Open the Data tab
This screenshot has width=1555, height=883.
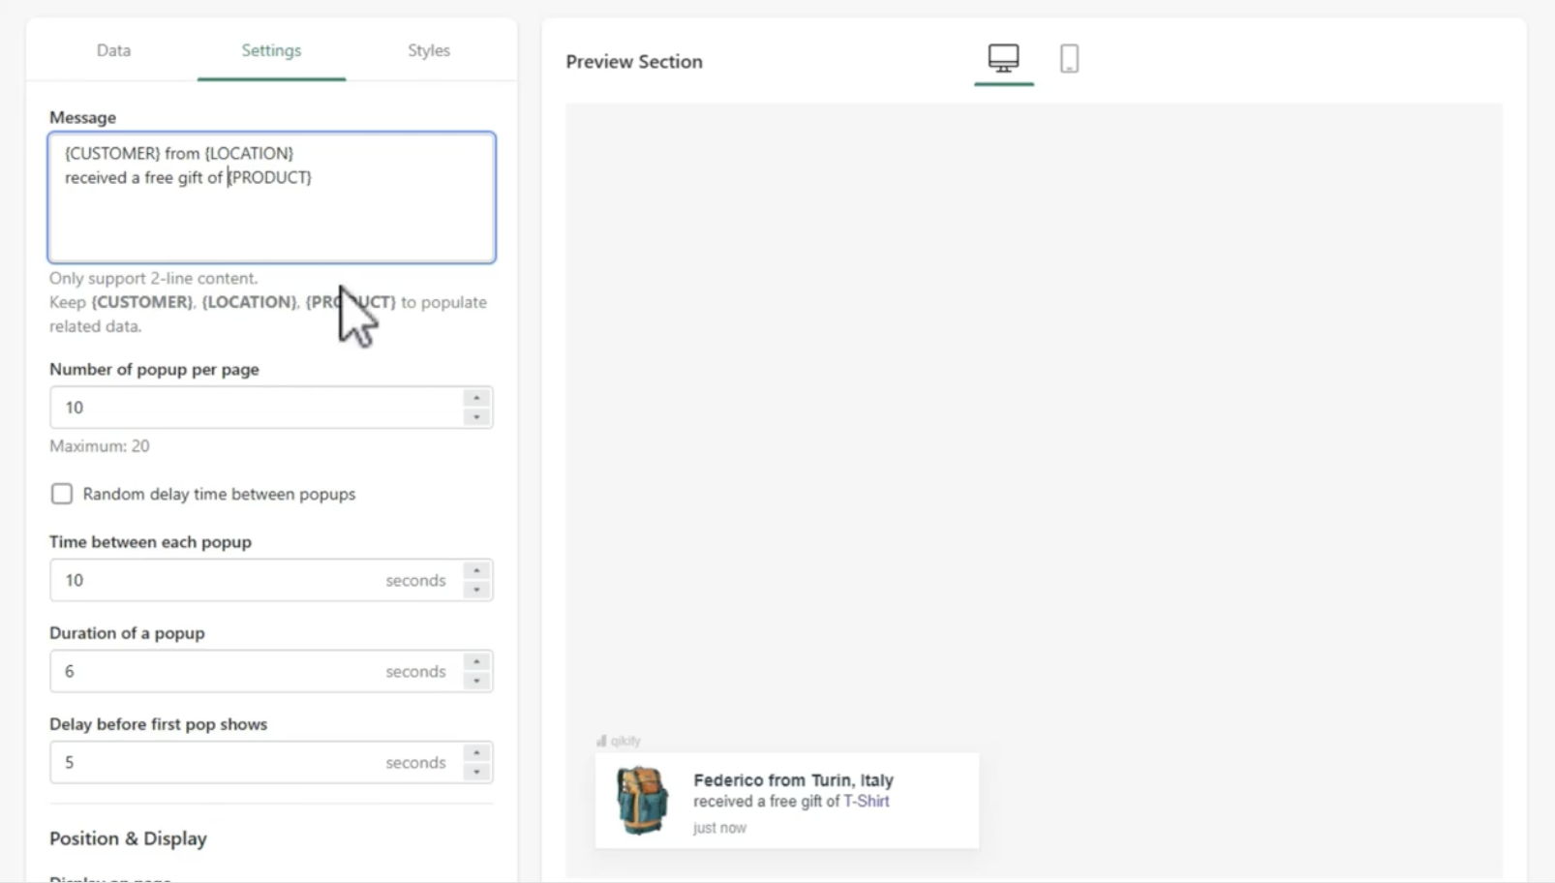(x=113, y=50)
